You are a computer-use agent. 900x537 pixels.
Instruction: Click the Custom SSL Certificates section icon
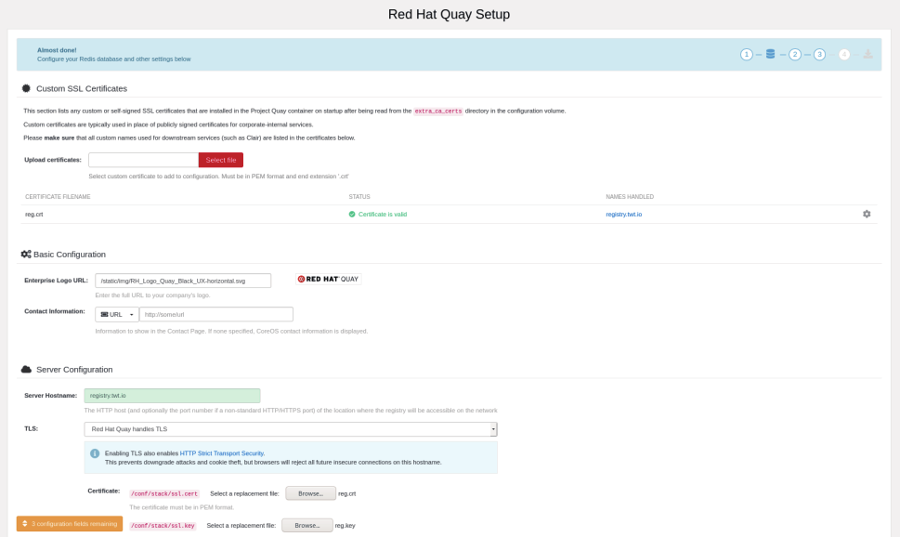26,88
